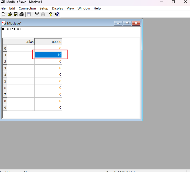This screenshot has width=190, height=172.
Task: Open the Window menu
Action: tap(84, 8)
